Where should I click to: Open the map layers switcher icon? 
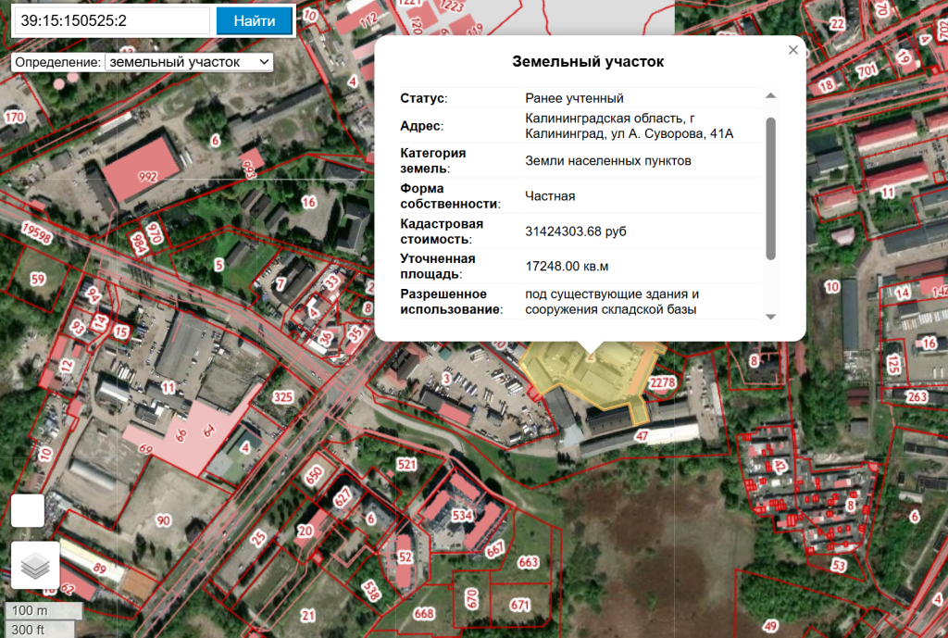35,566
